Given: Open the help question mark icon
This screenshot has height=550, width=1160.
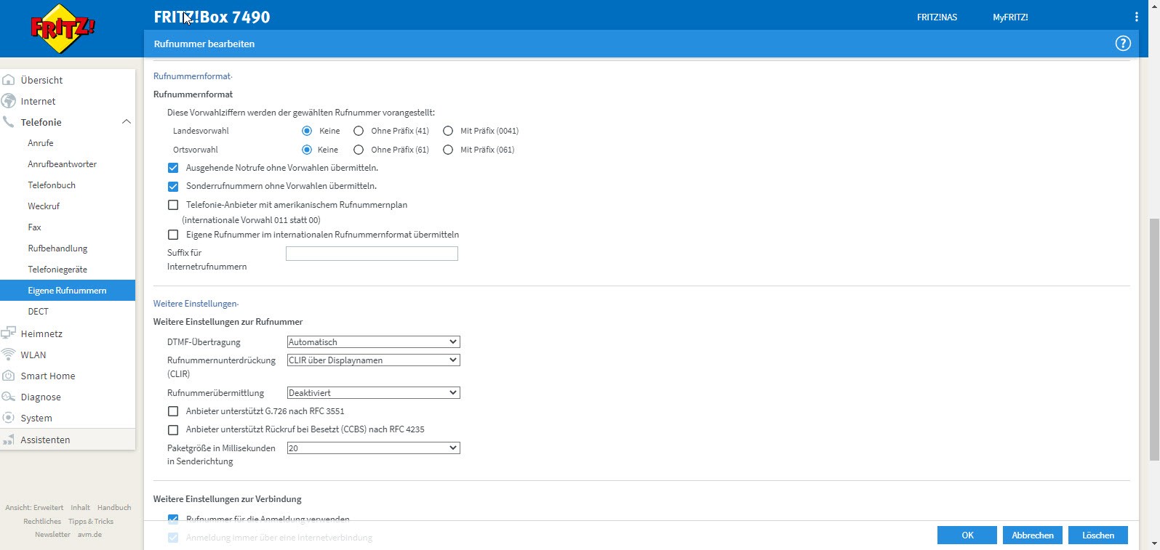Looking at the screenshot, I should (x=1123, y=44).
